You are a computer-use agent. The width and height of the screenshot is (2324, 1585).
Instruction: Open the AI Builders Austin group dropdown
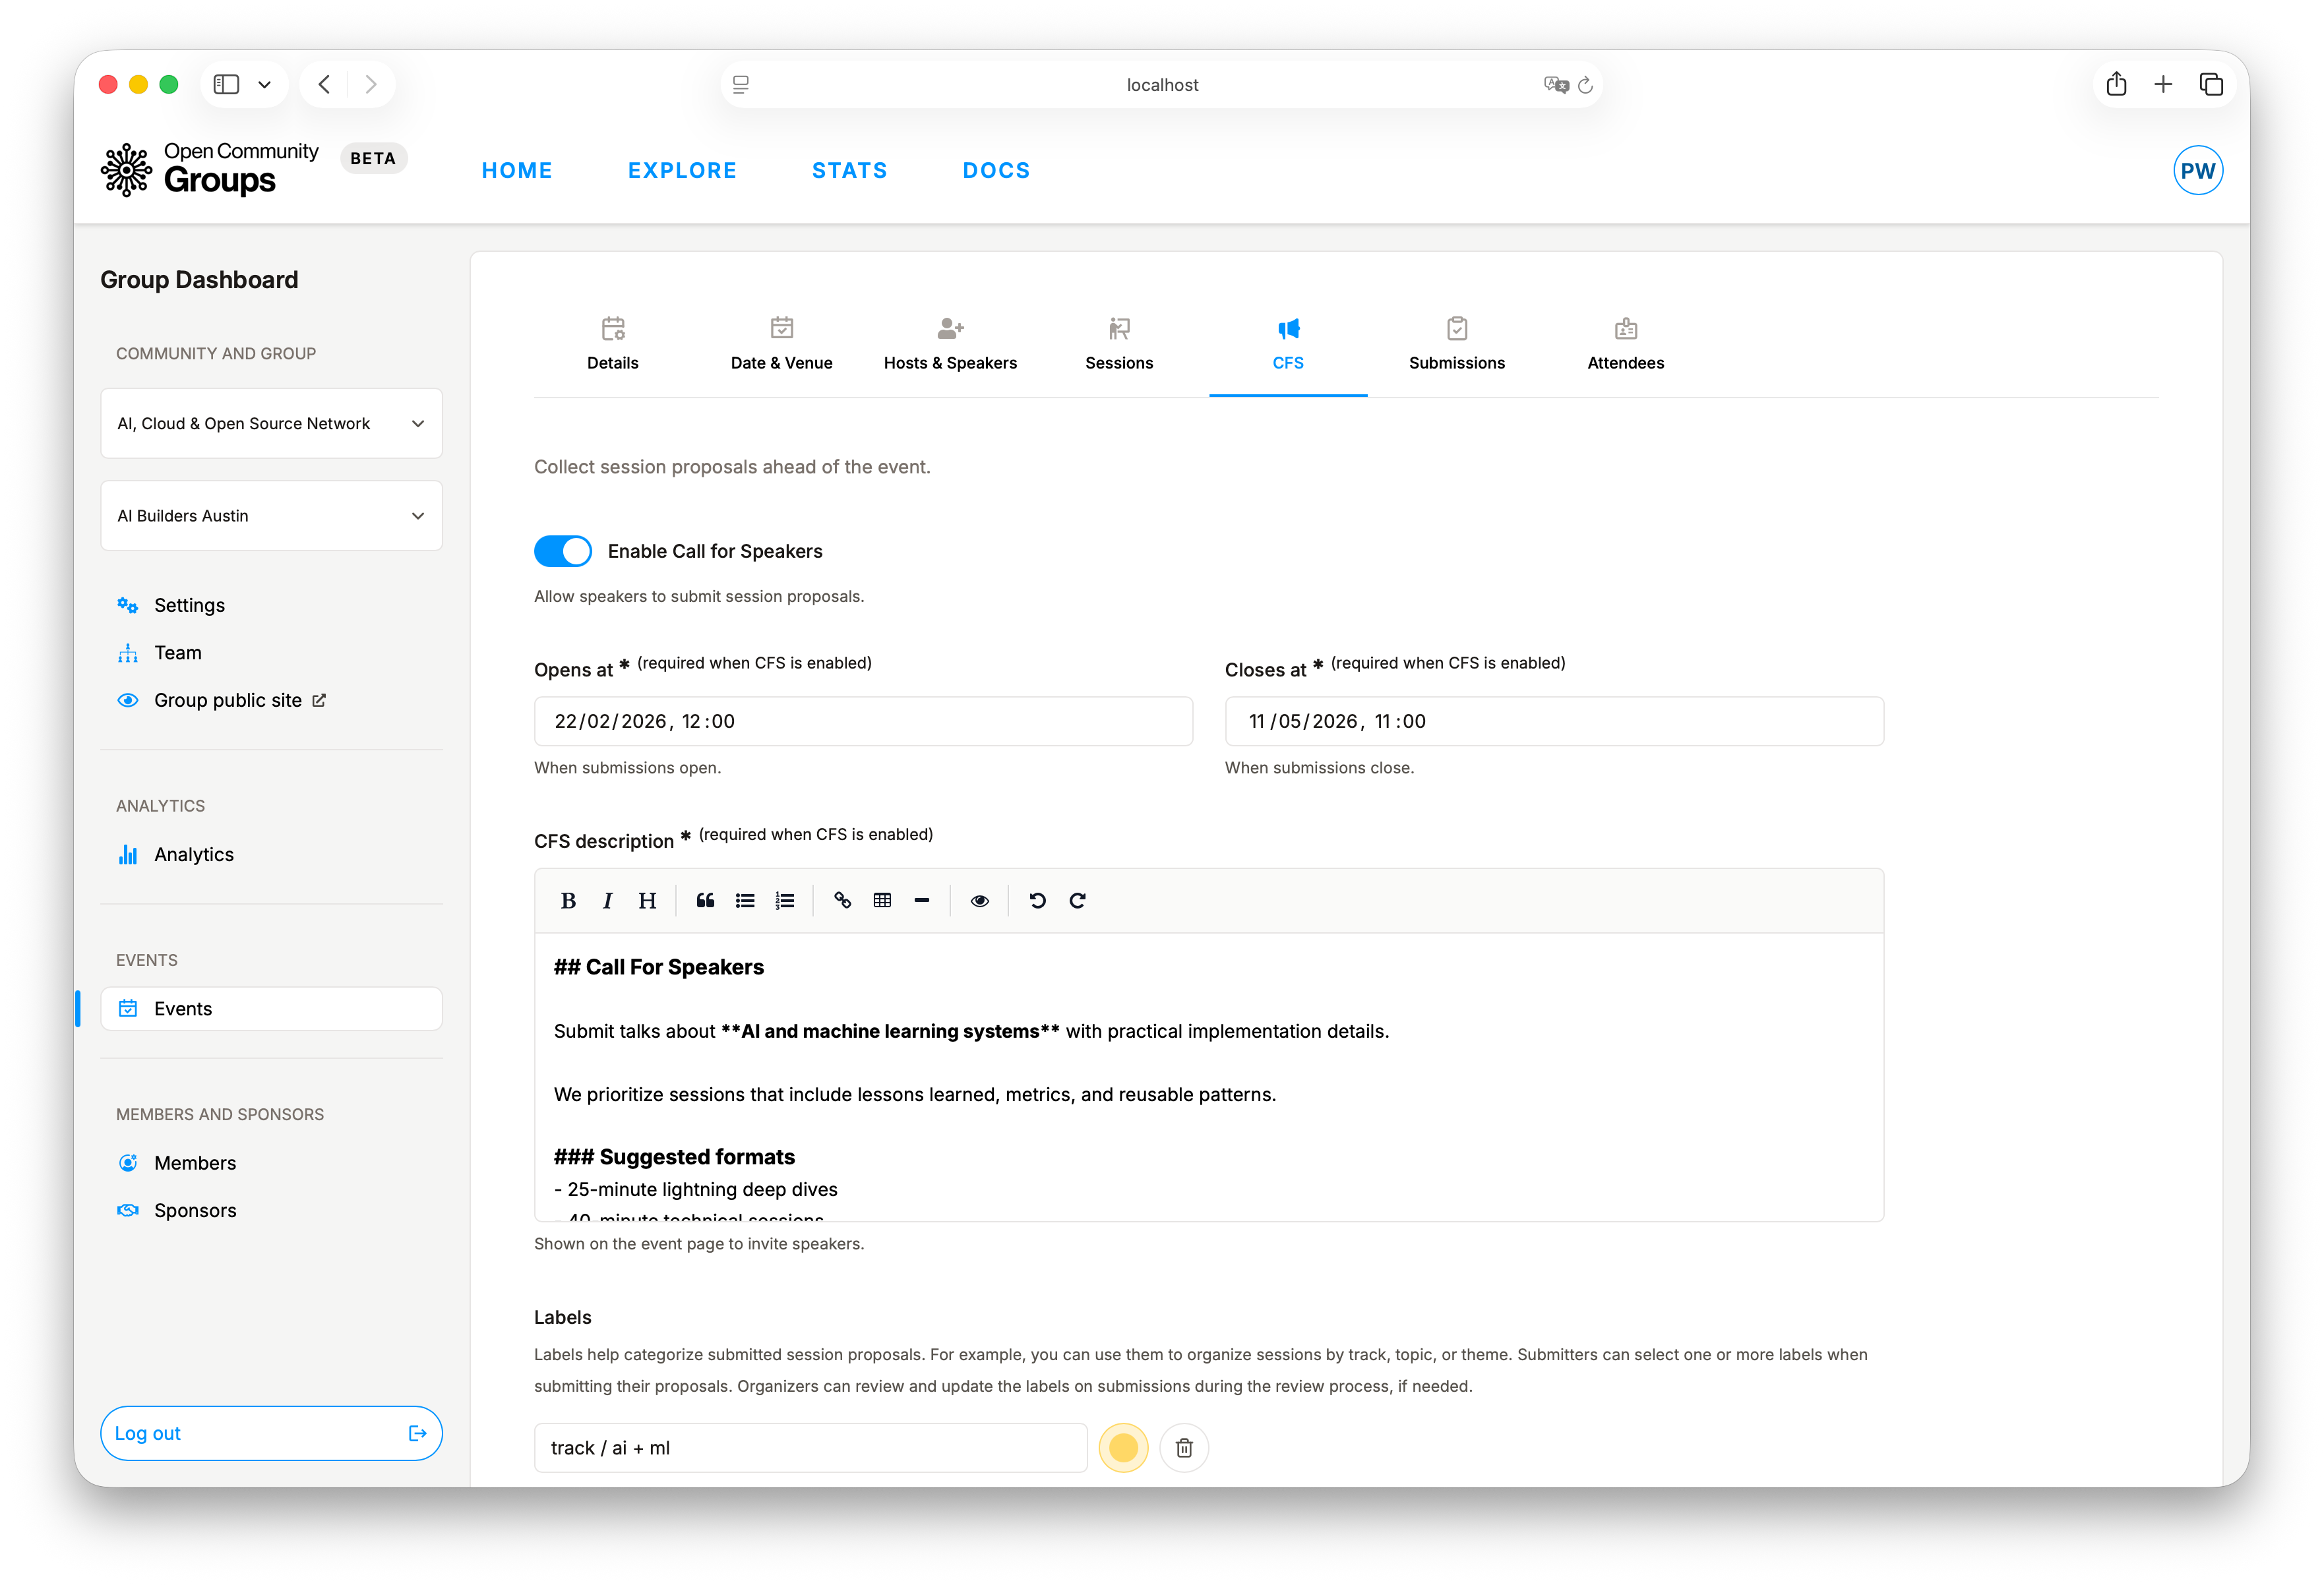click(x=271, y=516)
